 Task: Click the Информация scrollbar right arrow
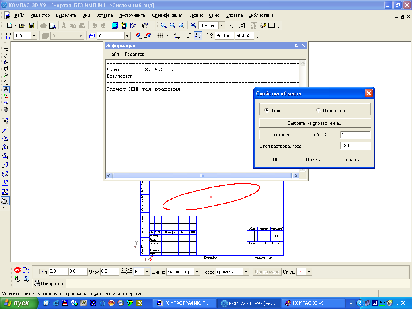click(x=296, y=175)
